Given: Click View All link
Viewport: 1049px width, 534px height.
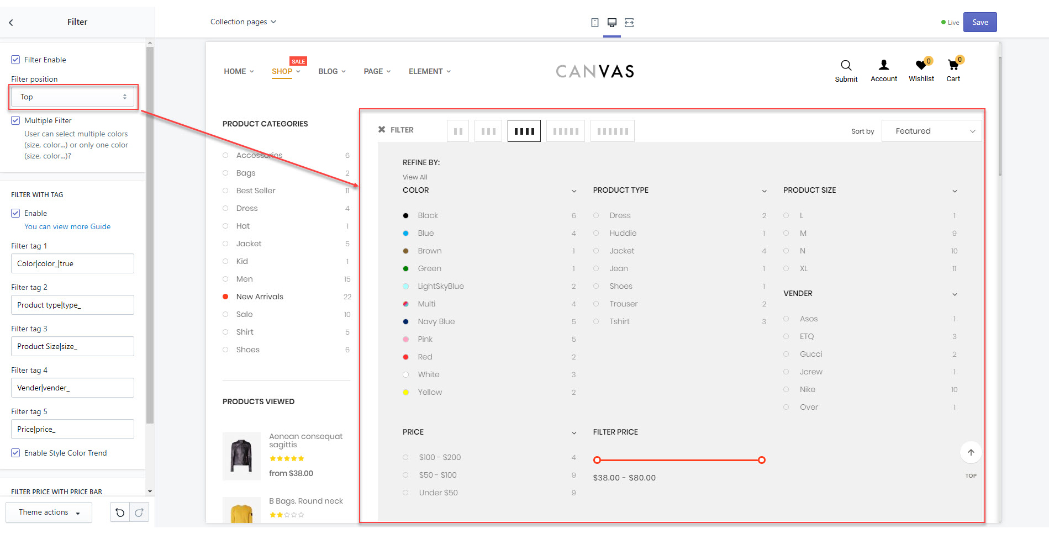Looking at the screenshot, I should coord(415,177).
